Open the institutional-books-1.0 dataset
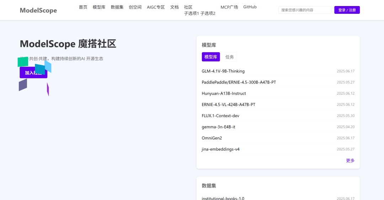Image resolution: width=384 pixels, height=200 pixels. [223, 198]
